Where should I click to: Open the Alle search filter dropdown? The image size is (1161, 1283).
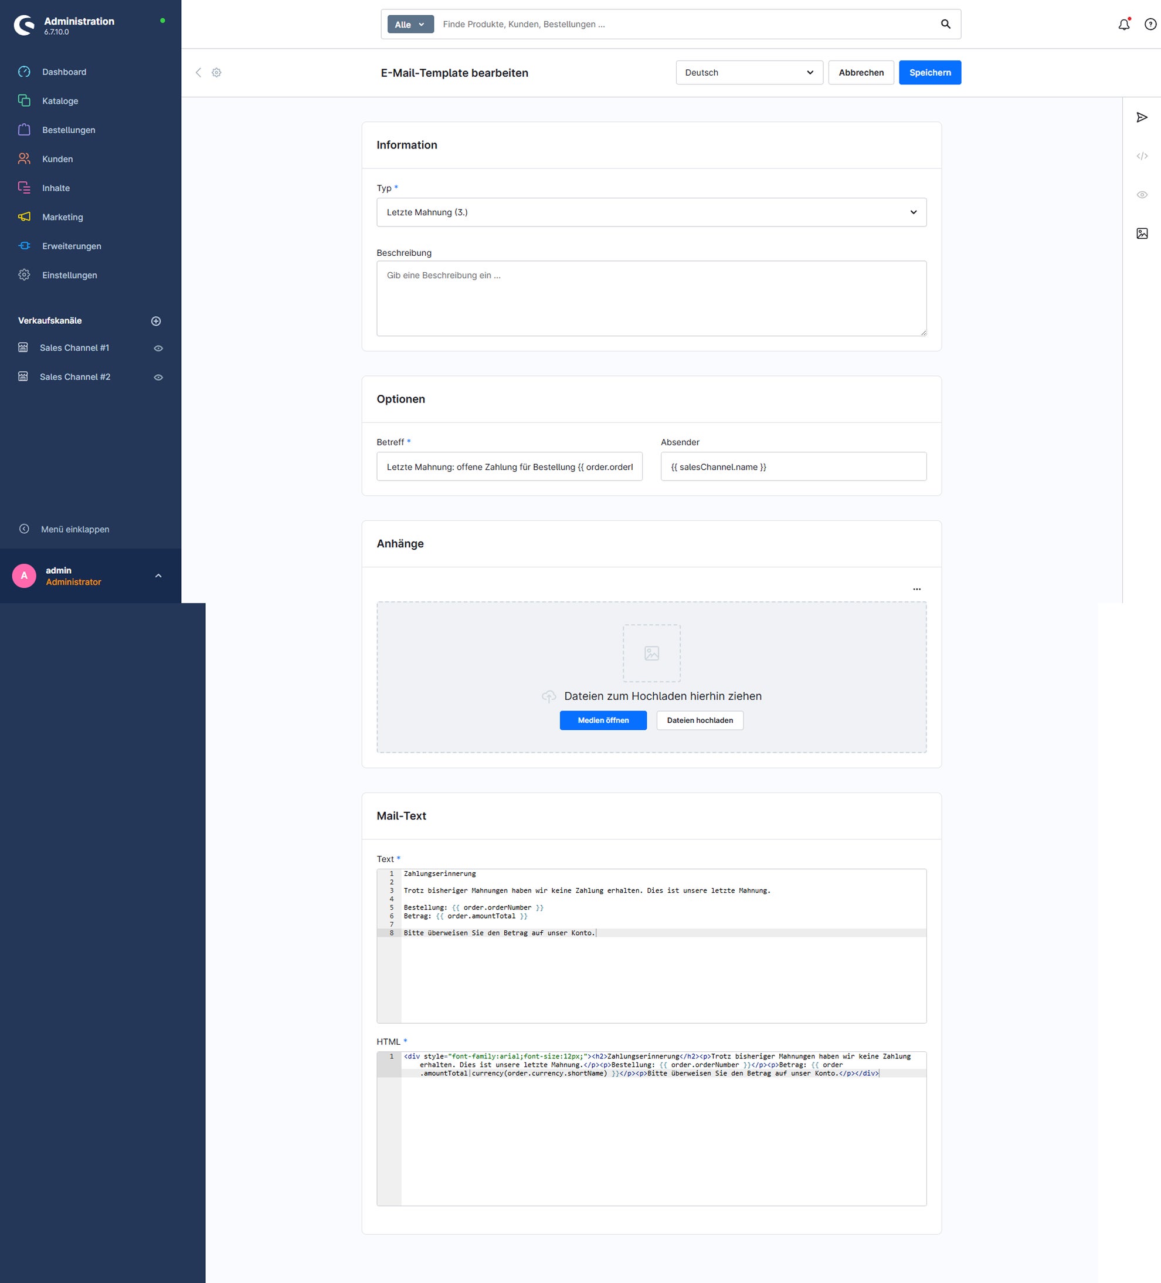pyautogui.click(x=410, y=24)
